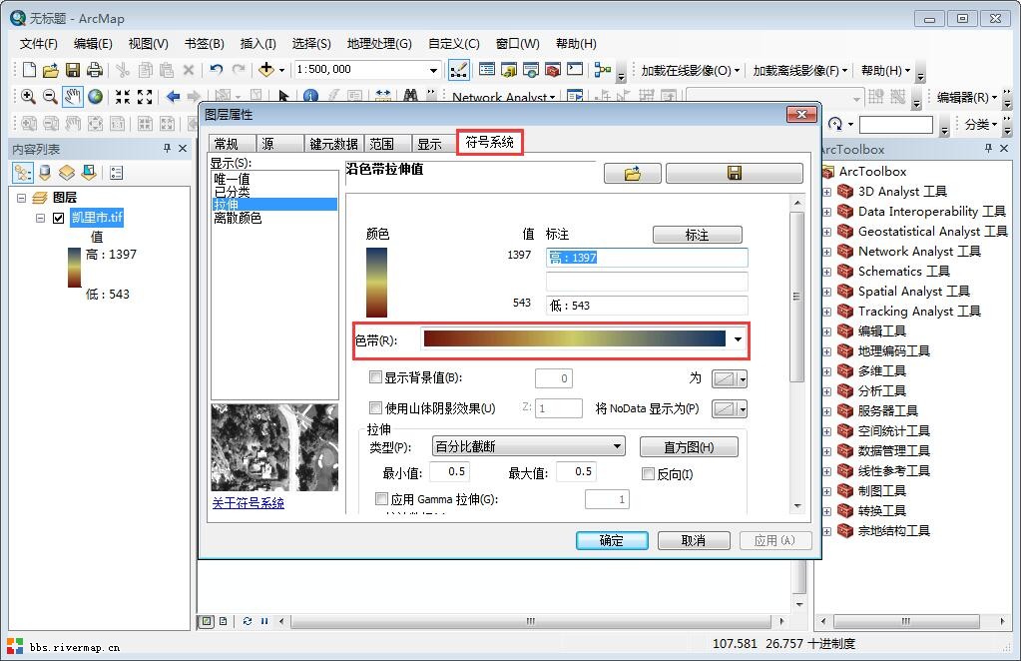
Task: Toggle visibility of 凯里市.tif layer
Action: click(x=59, y=218)
